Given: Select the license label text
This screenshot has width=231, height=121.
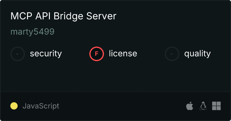Looking at the screenshot, I should [123, 54].
